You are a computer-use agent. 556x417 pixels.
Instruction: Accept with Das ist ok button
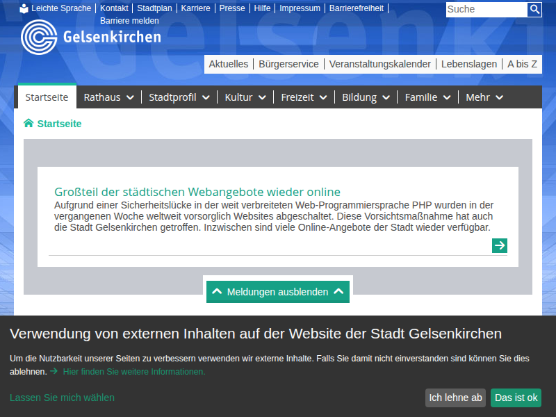click(x=516, y=398)
